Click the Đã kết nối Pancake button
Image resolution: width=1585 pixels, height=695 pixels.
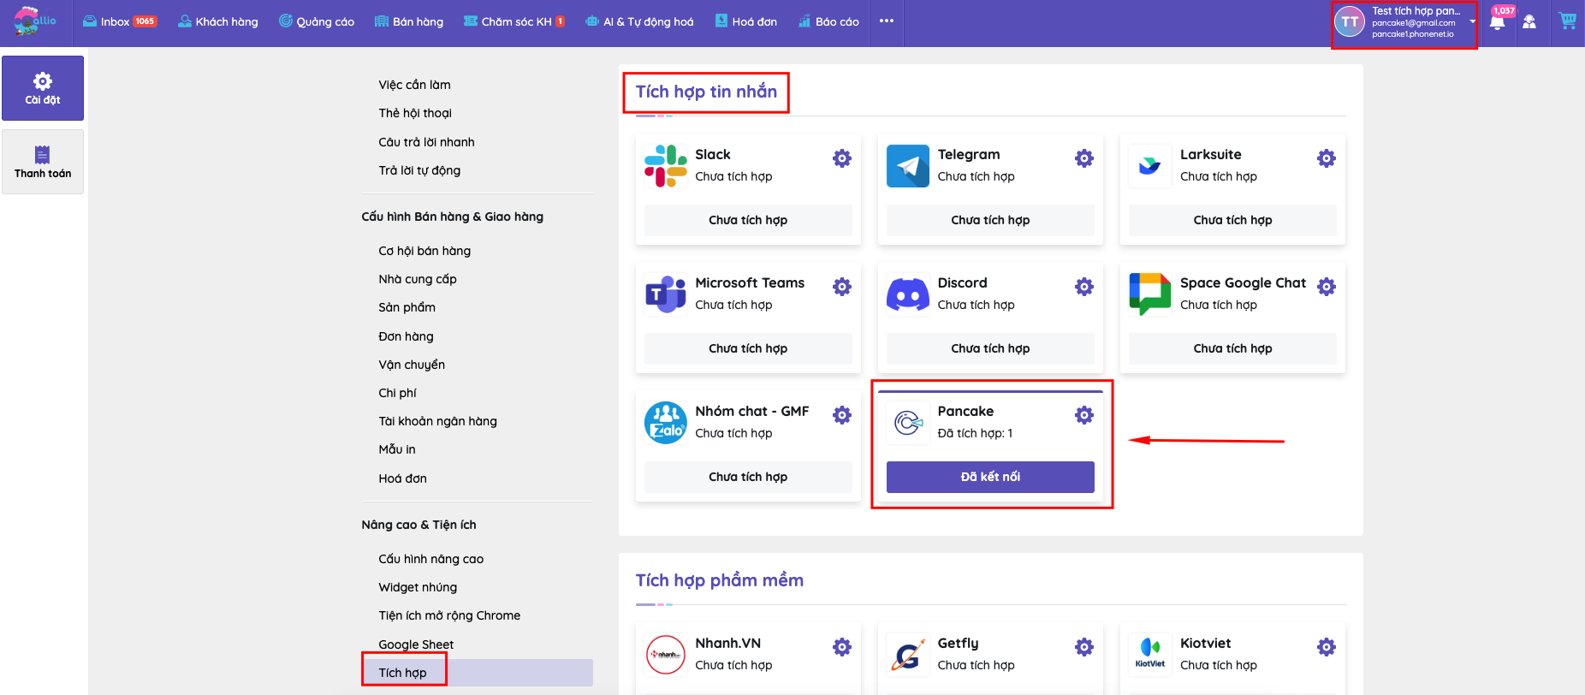click(x=990, y=477)
